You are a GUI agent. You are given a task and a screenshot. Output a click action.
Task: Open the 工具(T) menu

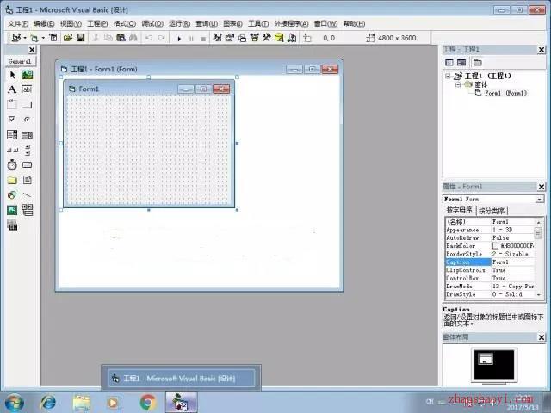[258, 23]
